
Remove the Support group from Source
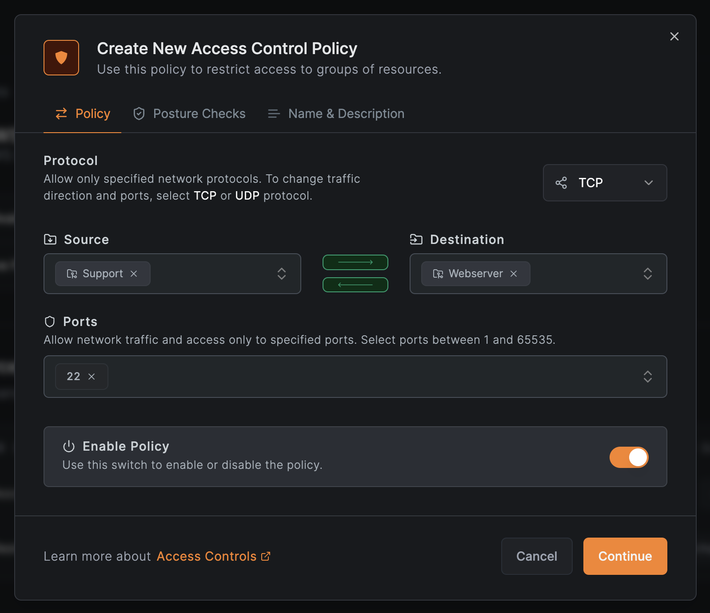[134, 274]
